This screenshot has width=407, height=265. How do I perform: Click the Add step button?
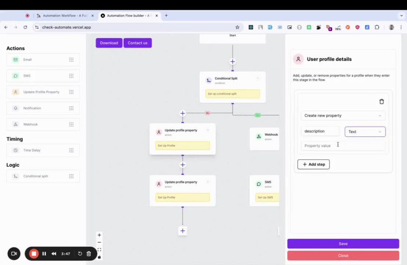pos(313,164)
